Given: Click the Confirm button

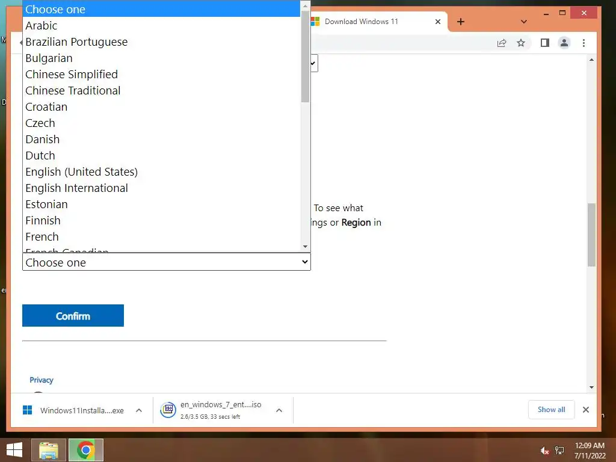Looking at the screenshot, I should (x=73, y=315).
